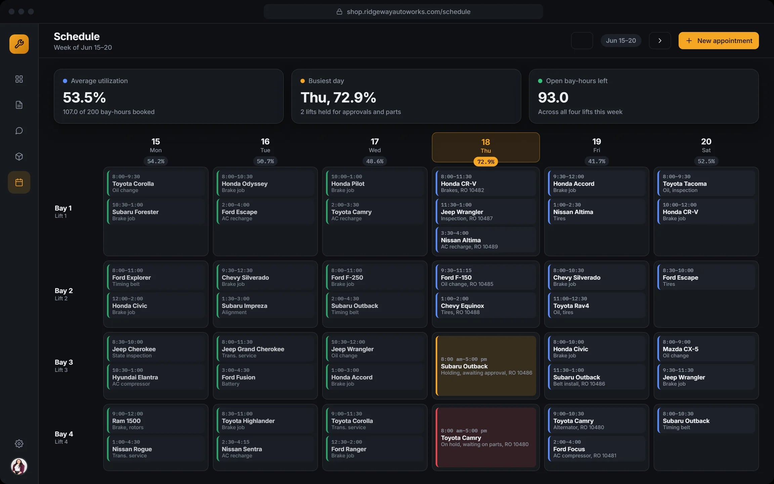Open the Mazda CX-5 oil change appointment
Screen dimensions: 774x484
[706, 349]
